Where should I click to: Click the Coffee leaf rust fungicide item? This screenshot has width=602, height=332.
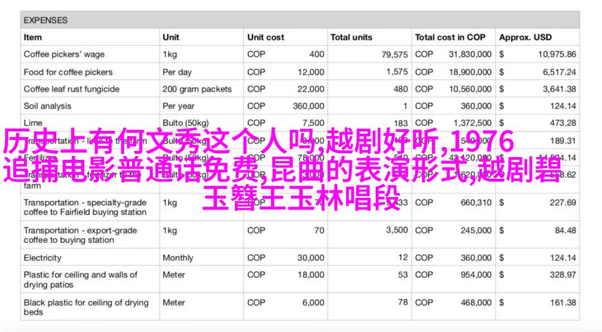(71, 89)
